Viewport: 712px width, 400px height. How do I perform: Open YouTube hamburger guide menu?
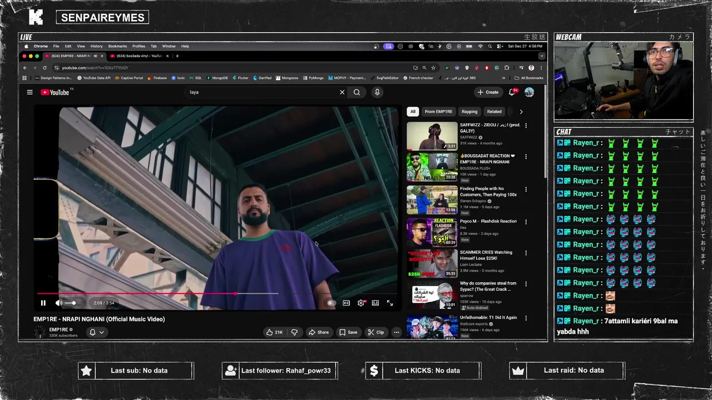click(x=29, y=92)
